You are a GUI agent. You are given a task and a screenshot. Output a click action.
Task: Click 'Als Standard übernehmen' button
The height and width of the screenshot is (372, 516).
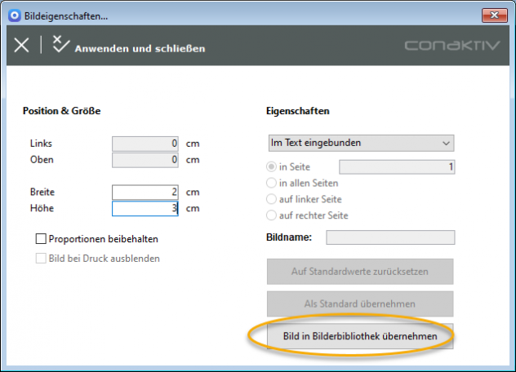pos(359,303)
